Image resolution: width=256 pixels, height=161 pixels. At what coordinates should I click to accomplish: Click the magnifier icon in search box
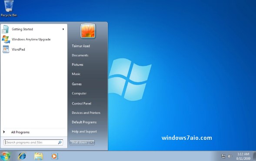click(x=60, y=142)
